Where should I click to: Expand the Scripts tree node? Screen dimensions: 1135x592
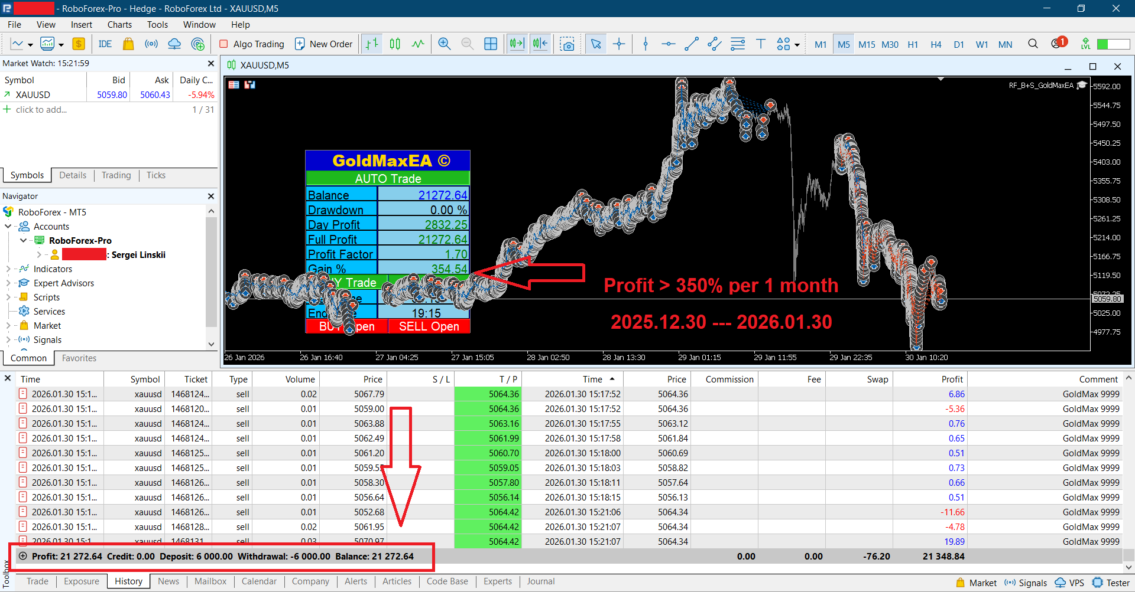tap(8, 297)
